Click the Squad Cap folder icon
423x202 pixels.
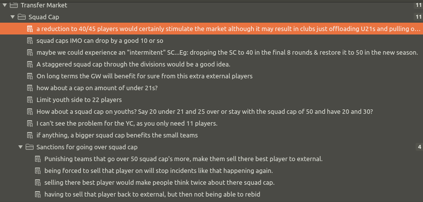[22, 17]
